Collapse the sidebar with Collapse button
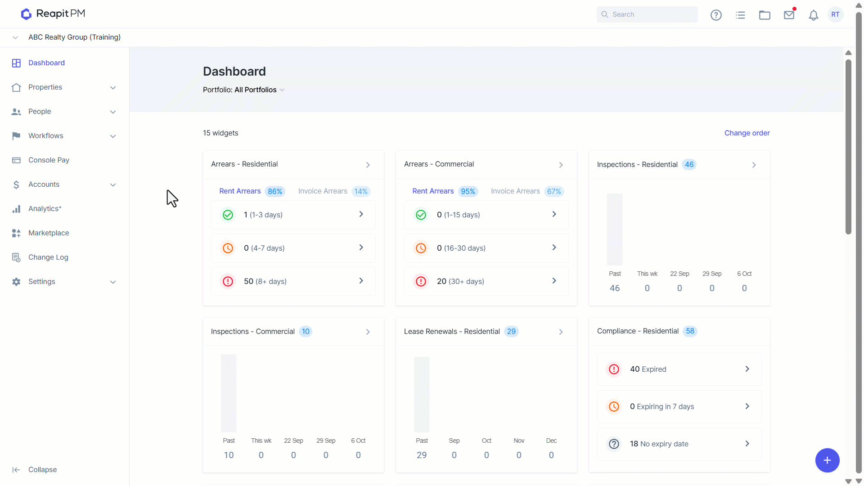The height and width of the screenshot is (486, 864). [34, 470]
